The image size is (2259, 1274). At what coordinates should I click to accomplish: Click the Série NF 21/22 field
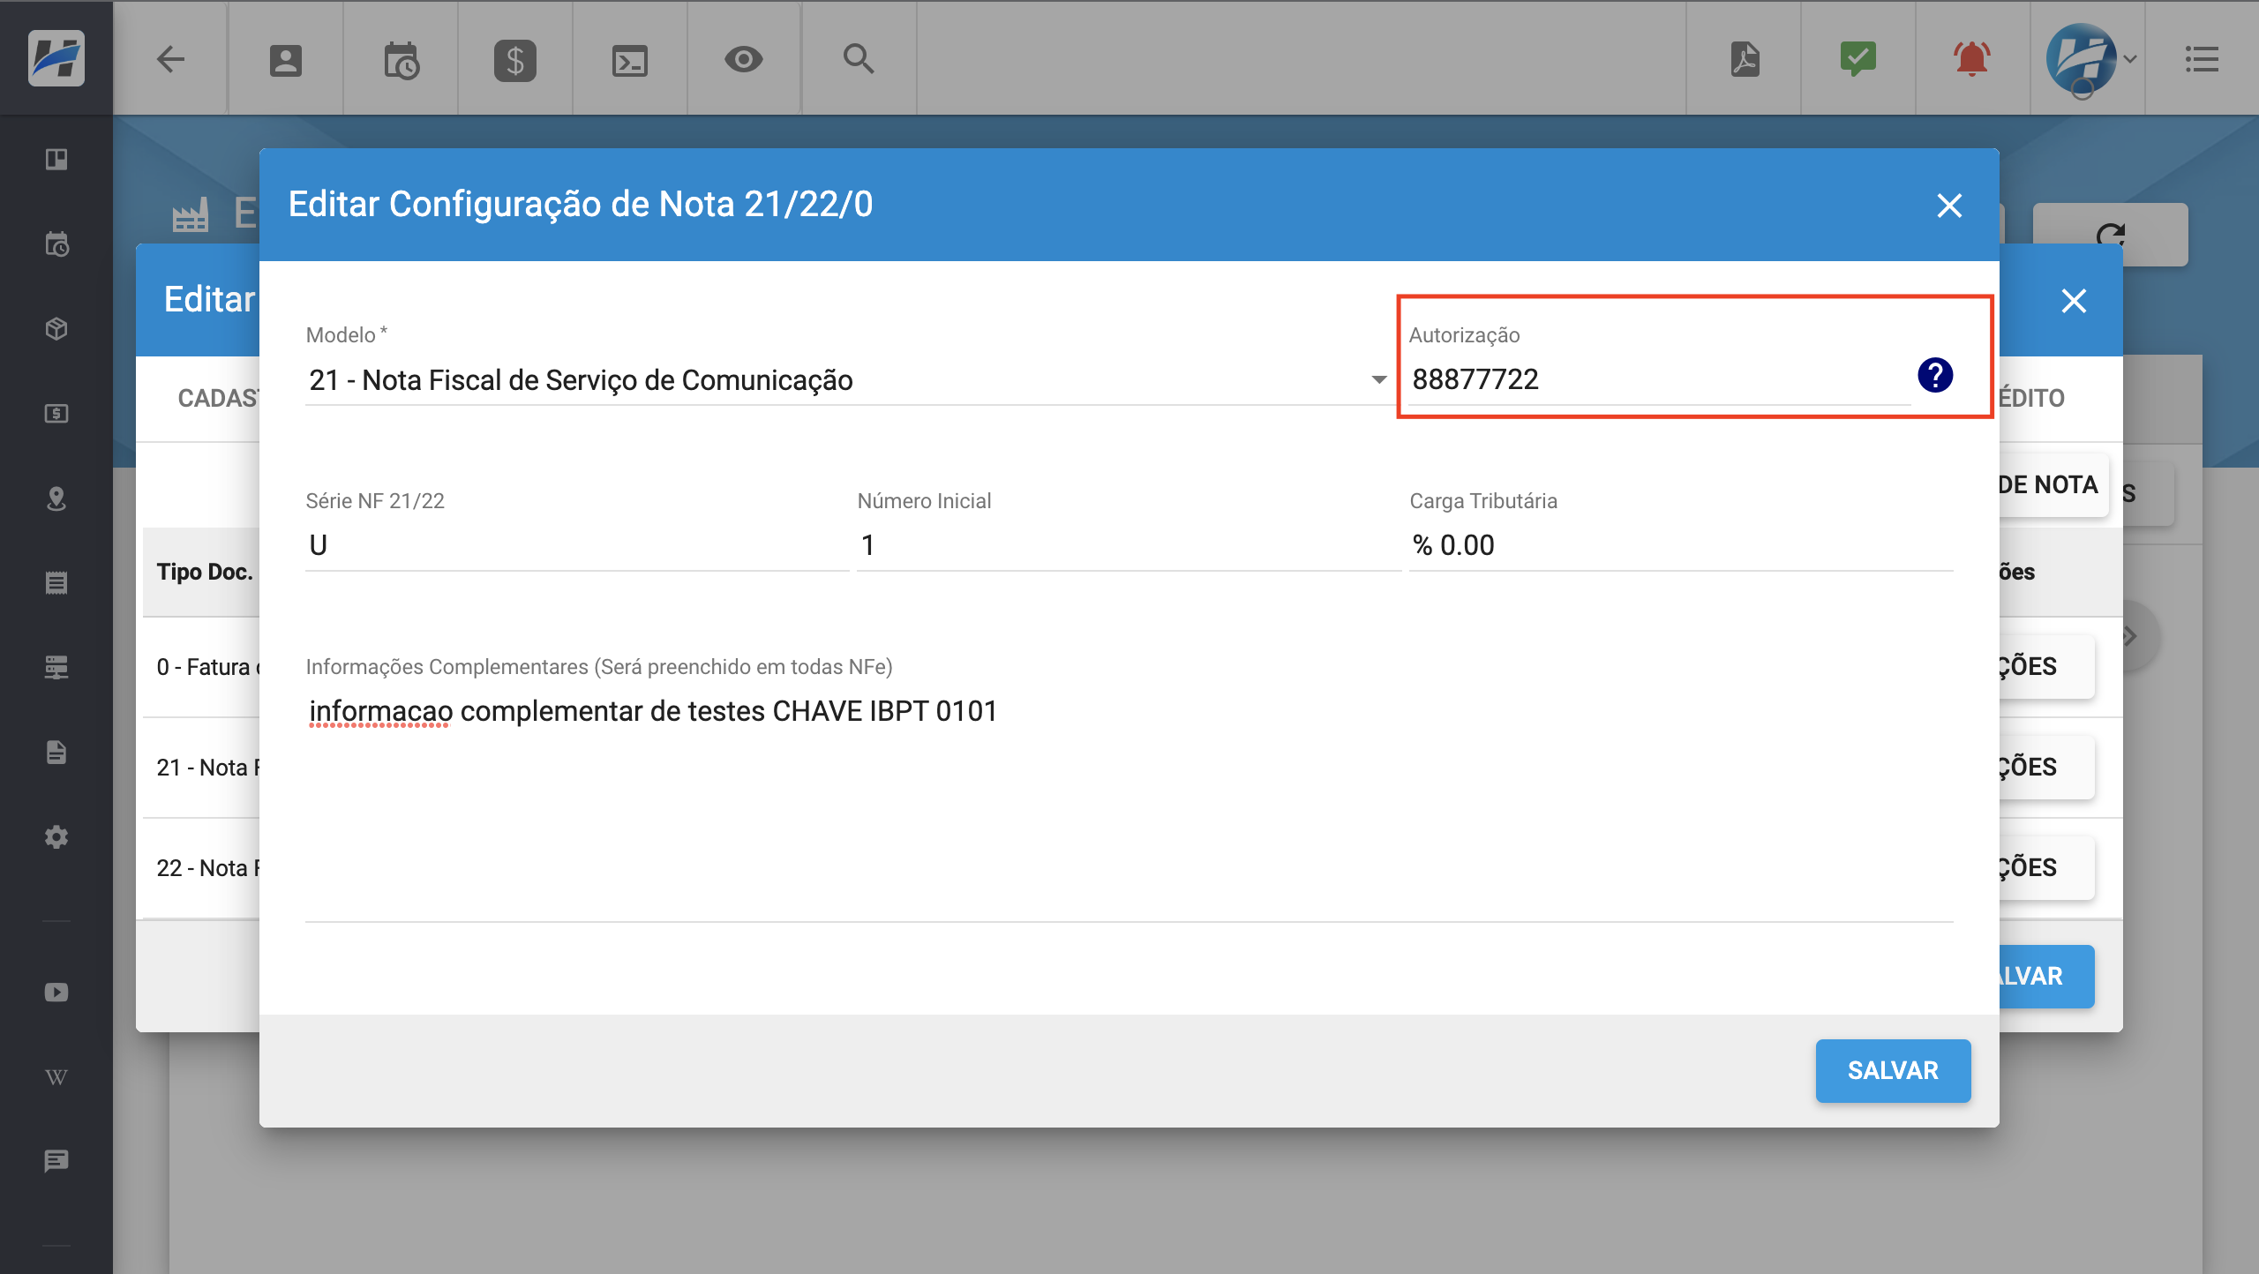pyautogui.click(x=577, y=545)
